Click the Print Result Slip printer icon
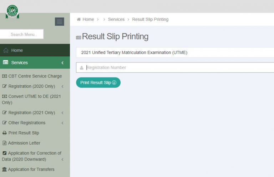The width and height of the screenshot is (274, 177). (5, 133)
